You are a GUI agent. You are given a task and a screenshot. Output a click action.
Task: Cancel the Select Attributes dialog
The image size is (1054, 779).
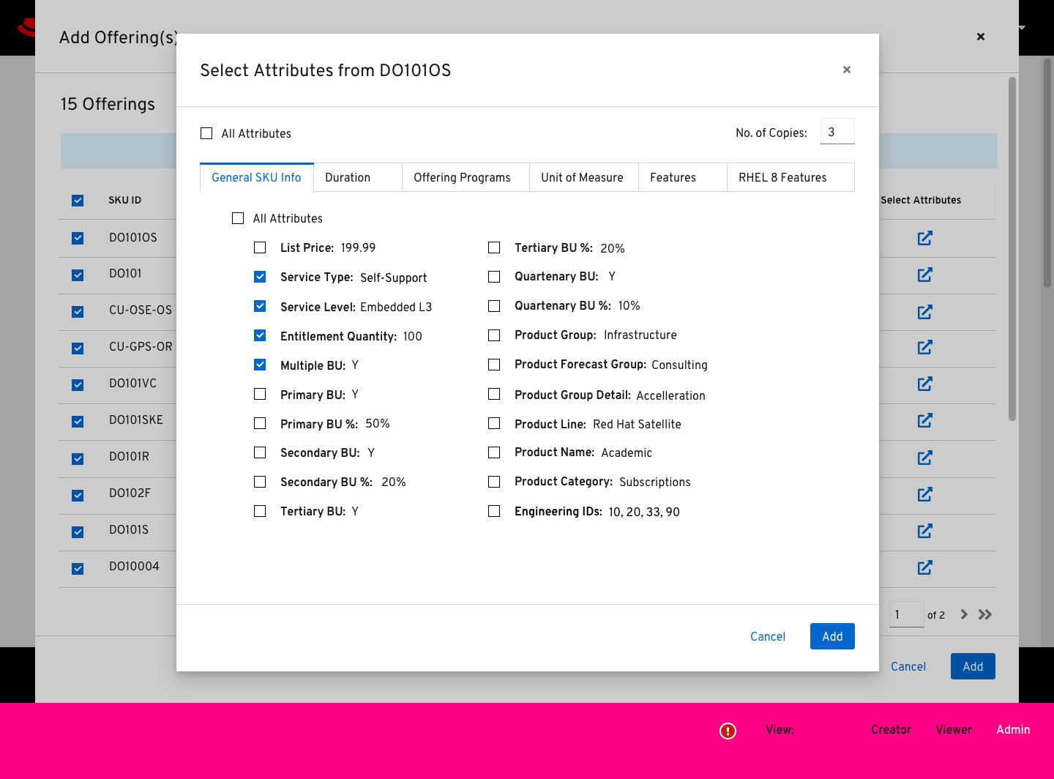tap(767, 636)
